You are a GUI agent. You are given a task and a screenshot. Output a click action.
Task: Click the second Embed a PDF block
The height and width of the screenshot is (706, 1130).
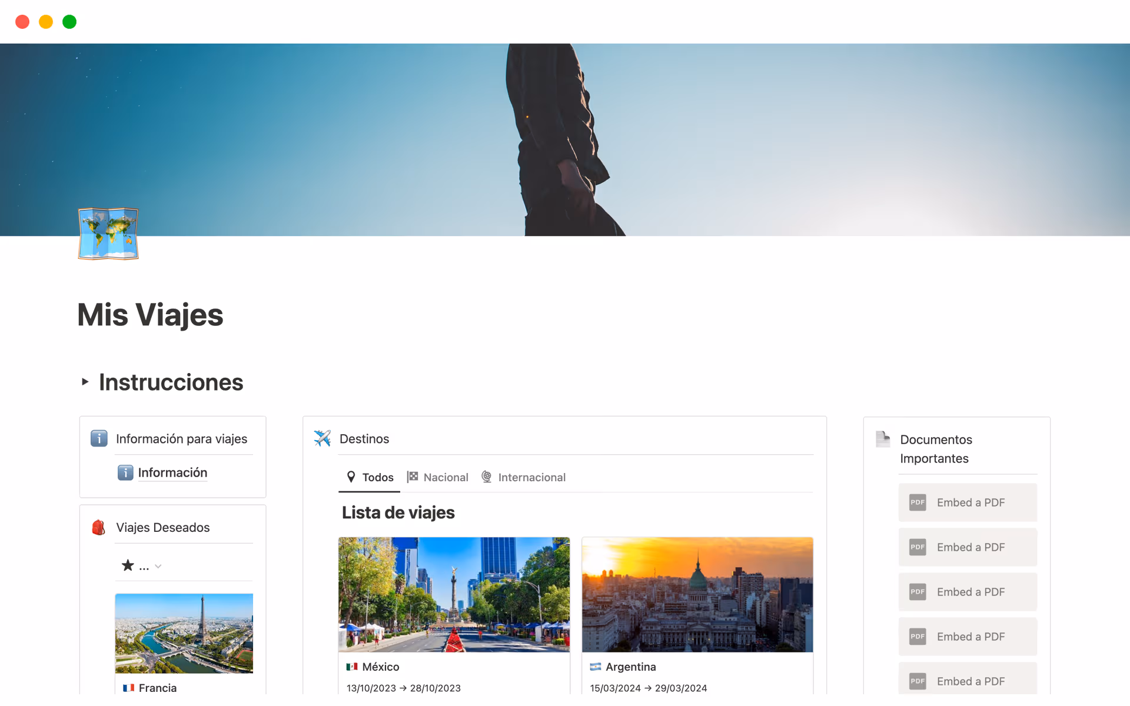[968, 547]
